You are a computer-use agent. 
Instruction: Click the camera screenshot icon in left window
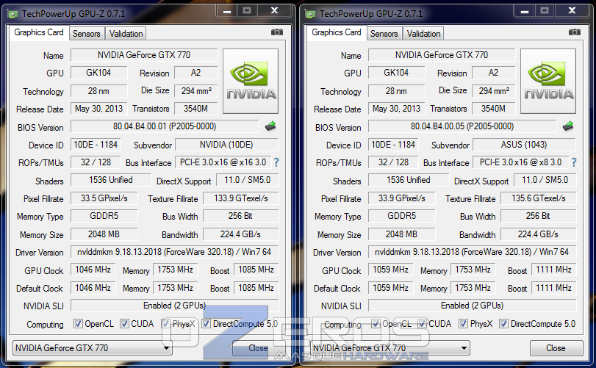(x=276, y=32)
